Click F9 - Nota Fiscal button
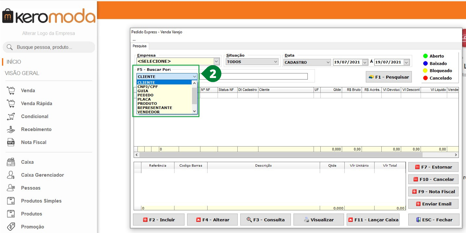The height and width of the screenshot is (233, 466). pyautogui.click(x=433, y=192)
